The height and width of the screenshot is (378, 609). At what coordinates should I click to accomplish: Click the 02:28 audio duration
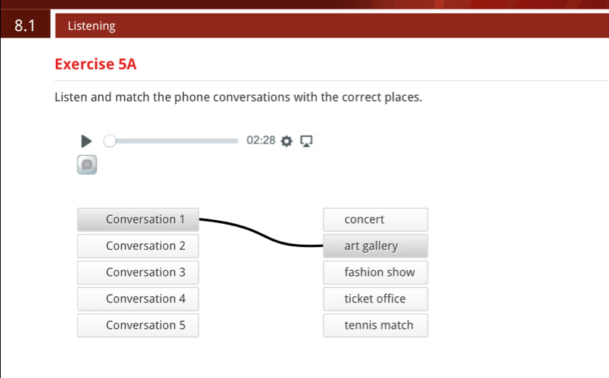tap(261, 140)
